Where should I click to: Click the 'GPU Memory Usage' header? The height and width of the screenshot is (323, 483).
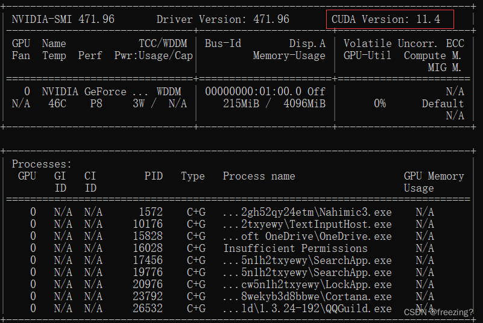pos(434,182)
